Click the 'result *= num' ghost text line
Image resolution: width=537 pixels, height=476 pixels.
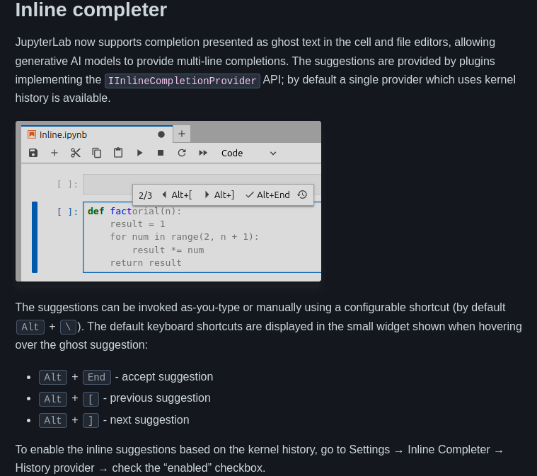tap(168, 250)
